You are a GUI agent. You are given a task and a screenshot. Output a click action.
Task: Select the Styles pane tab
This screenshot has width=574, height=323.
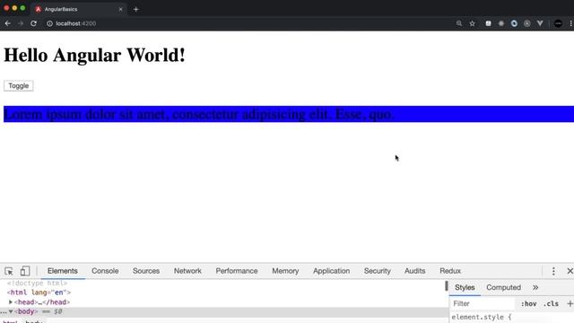coord(465,287)
